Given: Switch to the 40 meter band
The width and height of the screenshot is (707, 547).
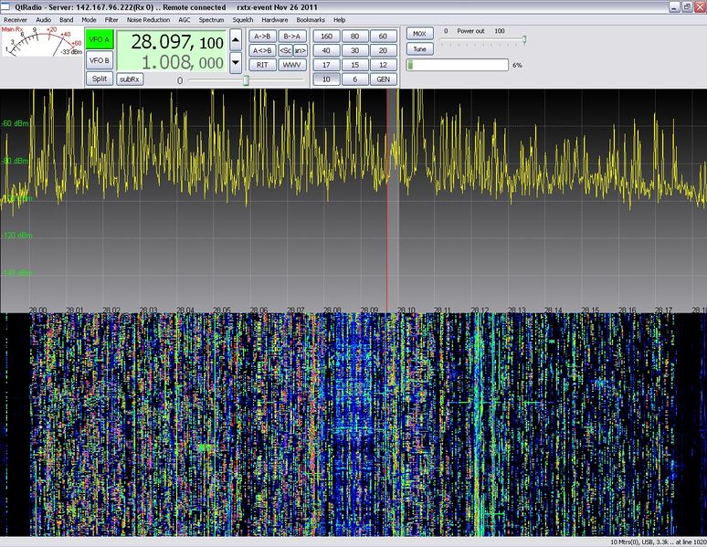Looking at the screenshot, I should [x=326, y=50].
